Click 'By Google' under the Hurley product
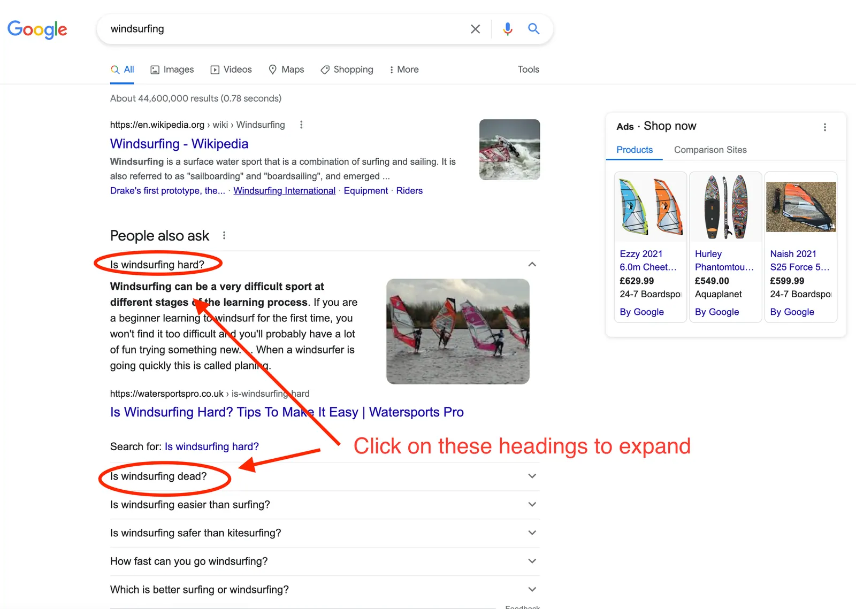856x609 pixels. [717, 312]
